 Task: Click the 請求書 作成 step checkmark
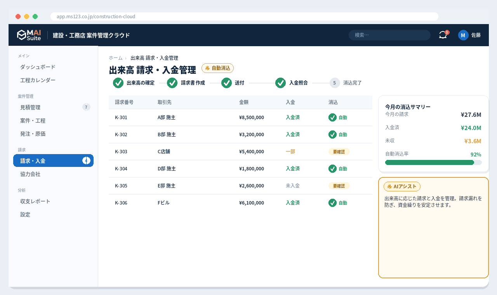pyautogui.click(x=172, y=83)
